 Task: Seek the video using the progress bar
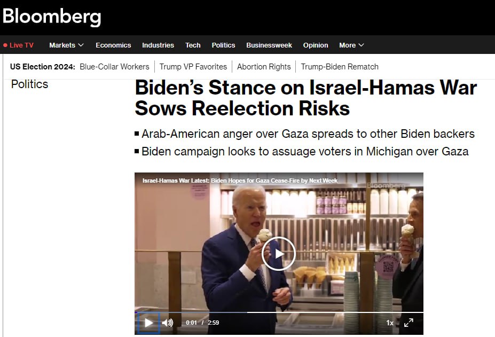coord(279,312)
